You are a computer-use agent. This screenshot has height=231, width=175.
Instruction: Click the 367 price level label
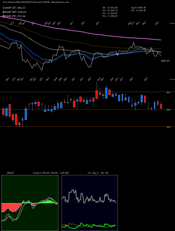pyautogui.click(x=169, y=92)
